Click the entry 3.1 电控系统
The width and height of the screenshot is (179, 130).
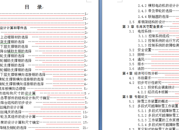click(x=140, y=31)
